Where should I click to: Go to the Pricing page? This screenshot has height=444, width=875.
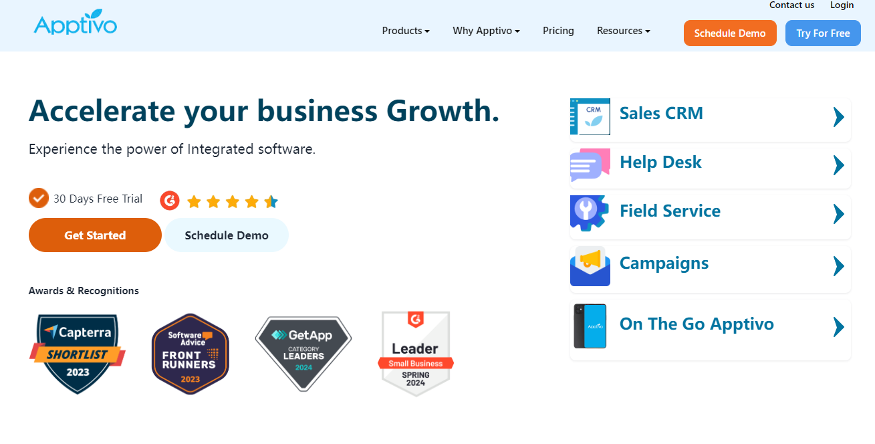(558, 31)
